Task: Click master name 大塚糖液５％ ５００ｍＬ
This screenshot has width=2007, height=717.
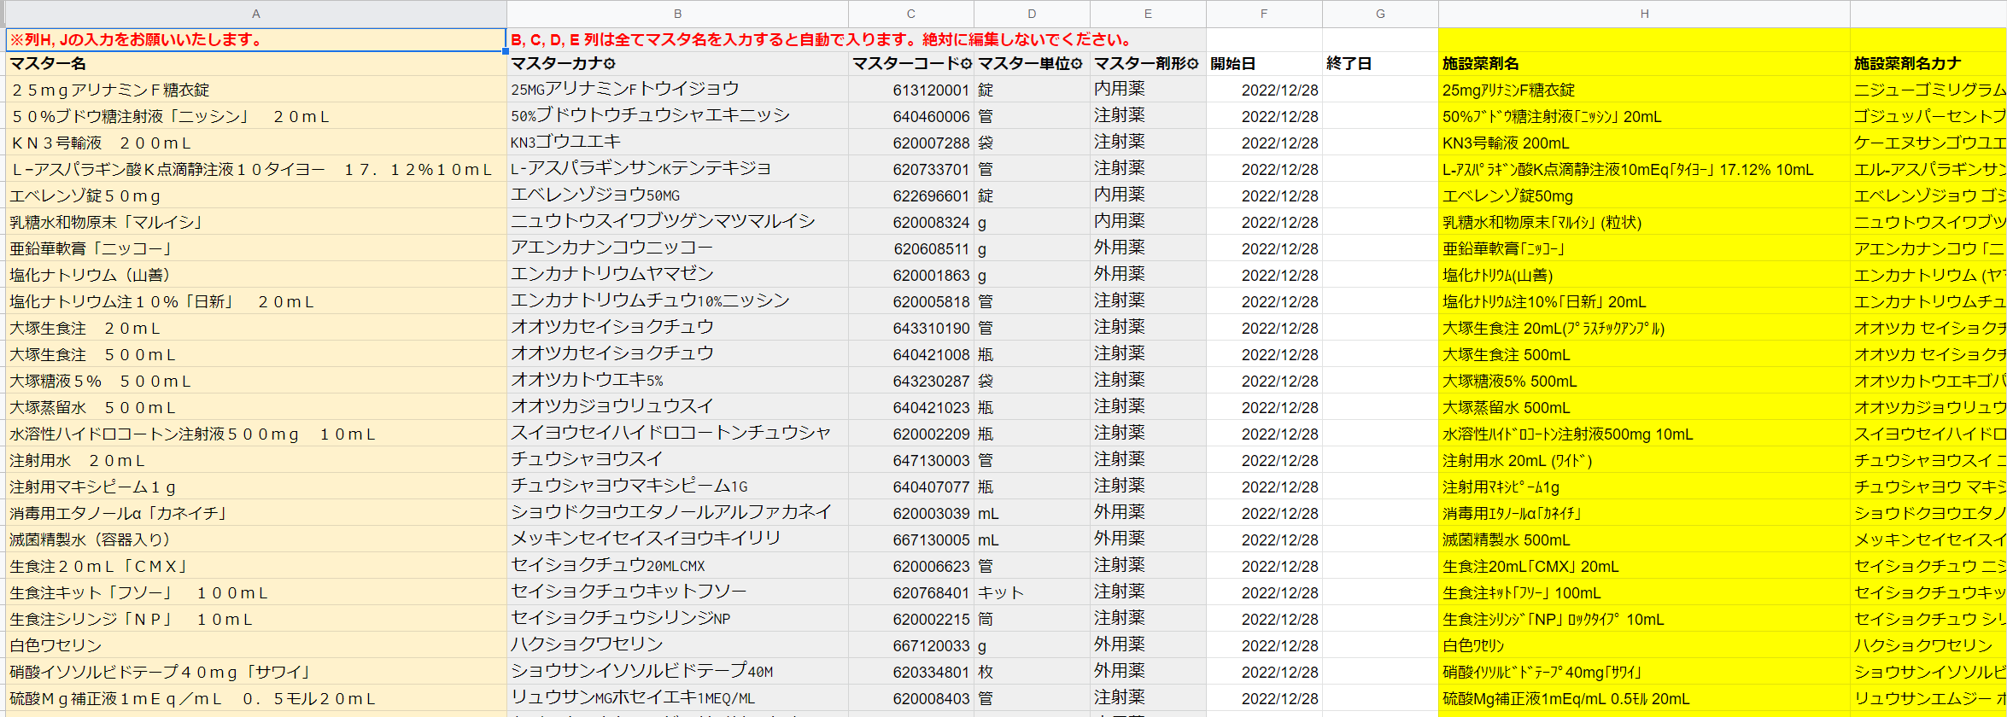Action: [x=101, y=381]
